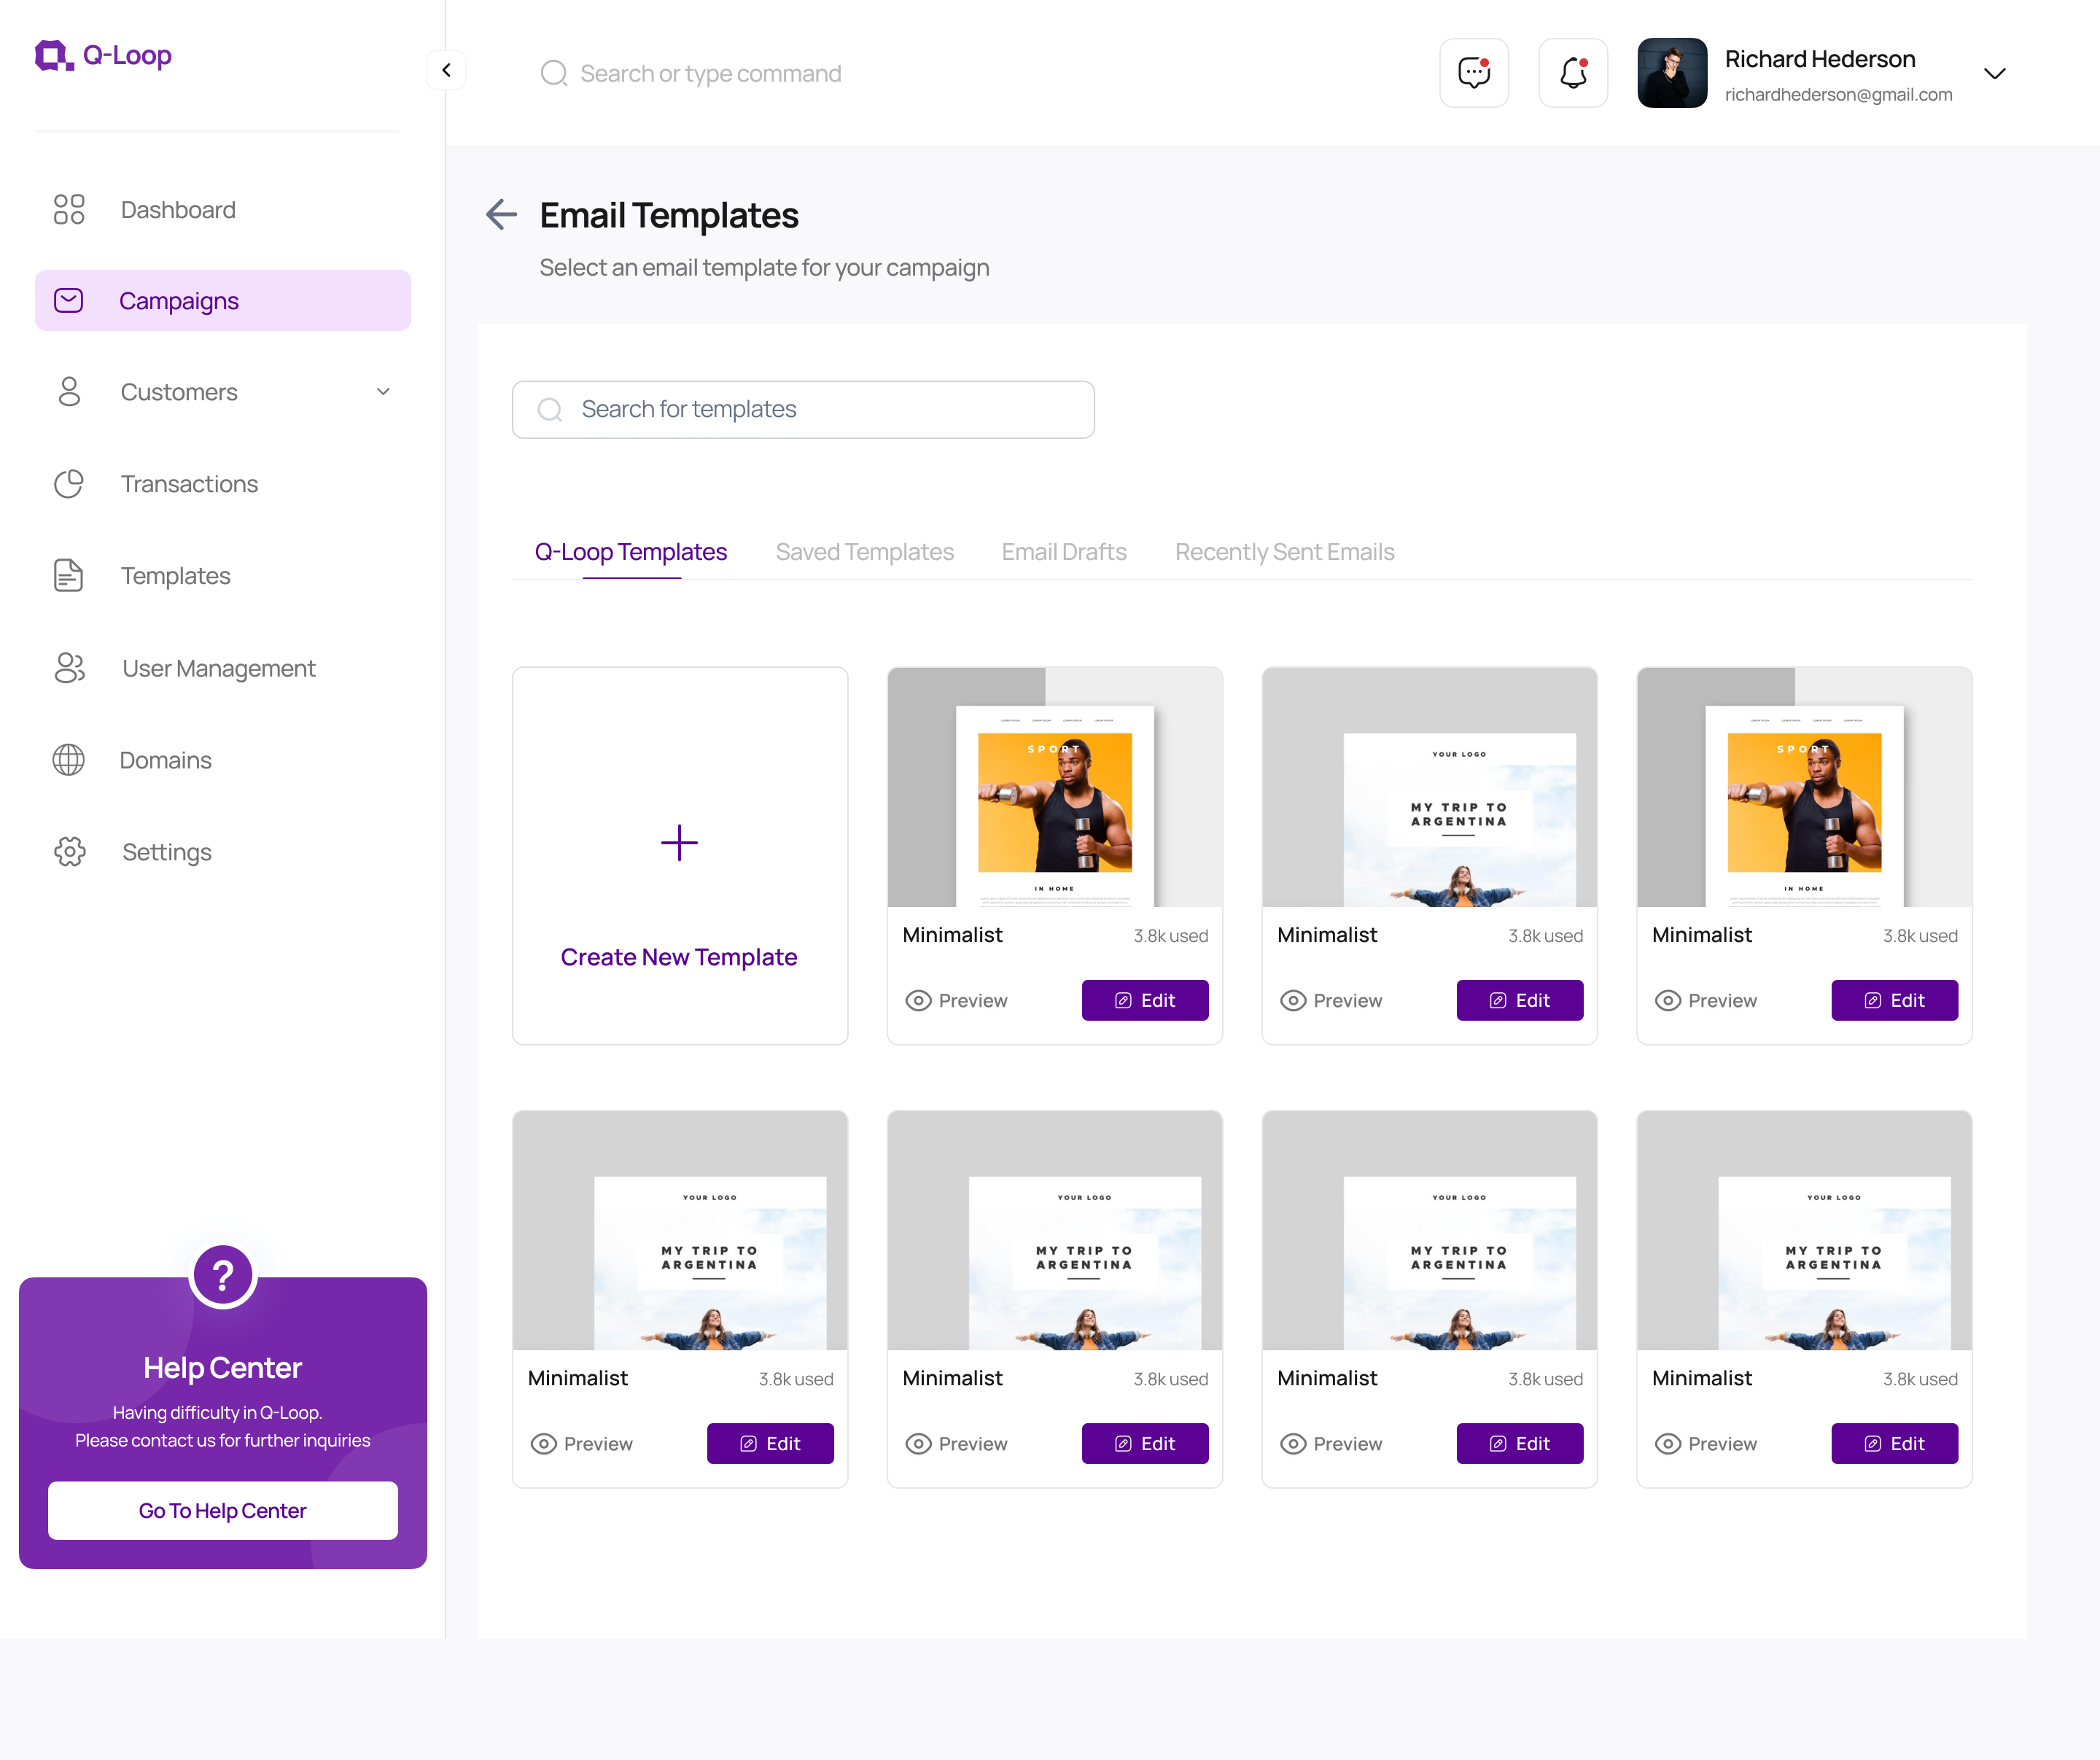Click the Customers person icon
This screenshot has width=2100, height=1760.
point(69,391)
